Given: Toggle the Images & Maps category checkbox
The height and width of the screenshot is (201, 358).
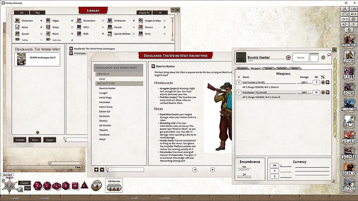Looking at the screenshot, I should 164,21.
